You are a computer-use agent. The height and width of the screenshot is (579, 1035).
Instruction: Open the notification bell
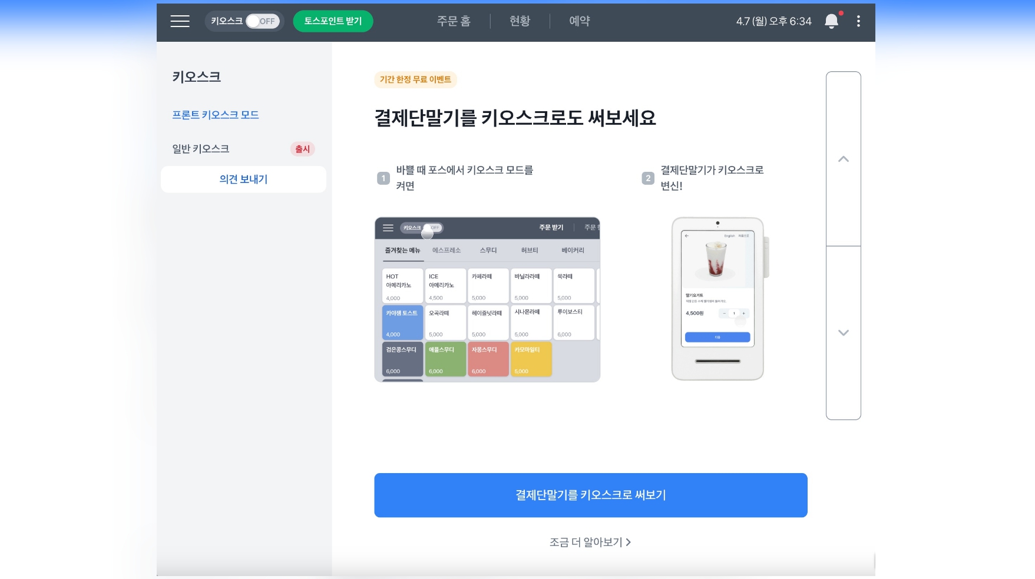pyautogui.click(x=831, y=21)
